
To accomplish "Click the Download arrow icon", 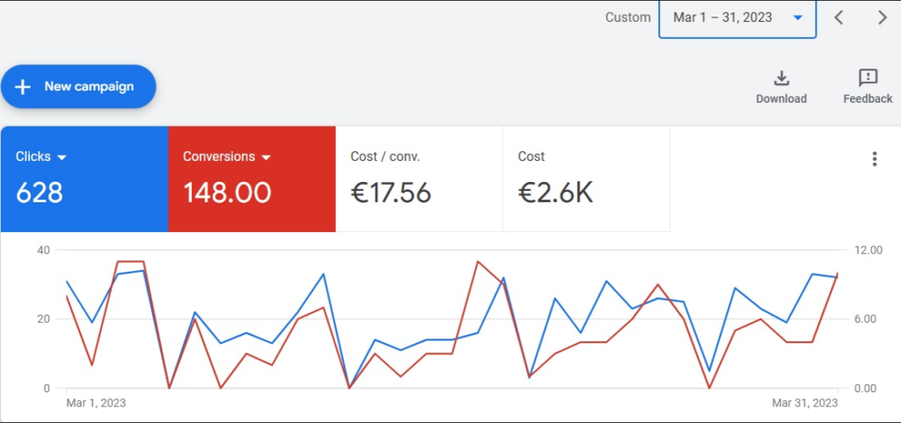I will [780, 78].
